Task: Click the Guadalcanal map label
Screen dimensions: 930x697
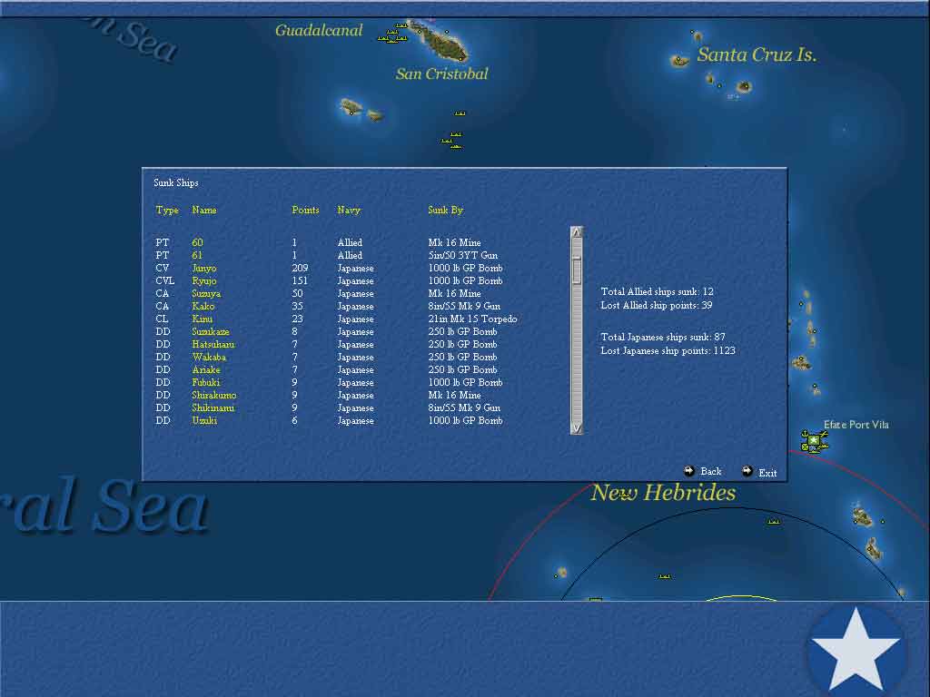Action: (319, 30)
